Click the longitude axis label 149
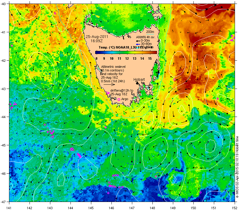 click(173, 208)
